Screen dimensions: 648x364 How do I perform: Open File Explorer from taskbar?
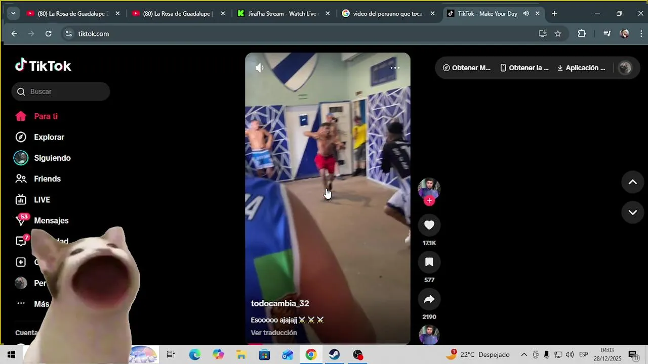(x=241, y=355)
